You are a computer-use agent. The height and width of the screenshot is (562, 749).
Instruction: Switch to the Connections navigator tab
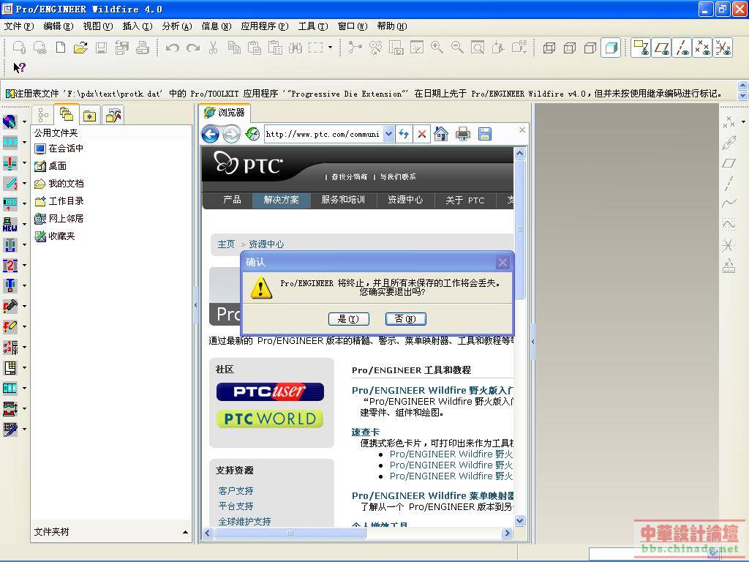[113, 115]
